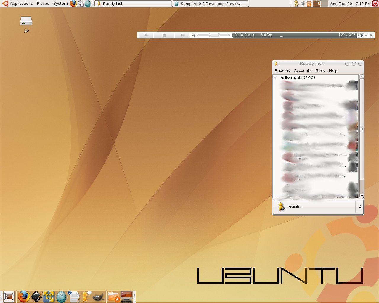
Task: Open the home folder dock icon
Action: tap(113, 296)
